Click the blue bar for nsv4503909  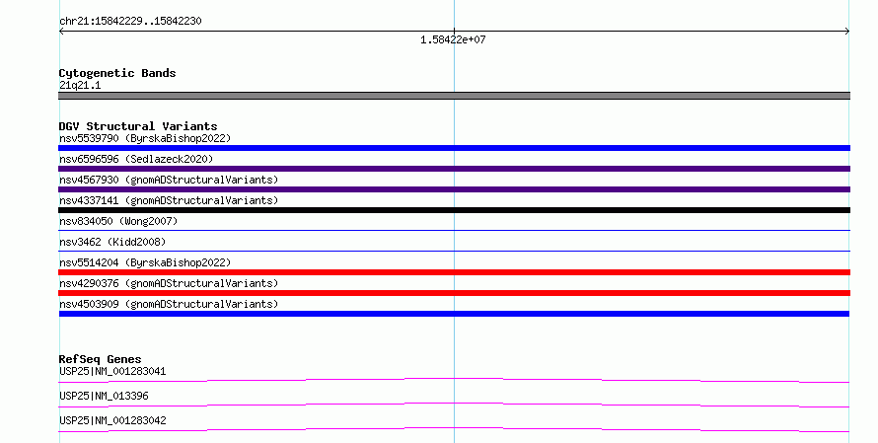(454, 314)
